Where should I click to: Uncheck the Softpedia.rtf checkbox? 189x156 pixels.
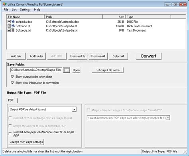[x=9, y=26]
